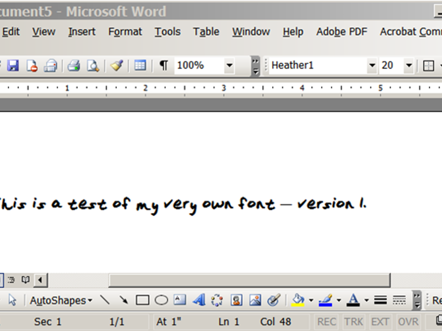Open Print Preview with magnifier icon
The width and height of the screenshot is (442, 331).
pos(93,66)
